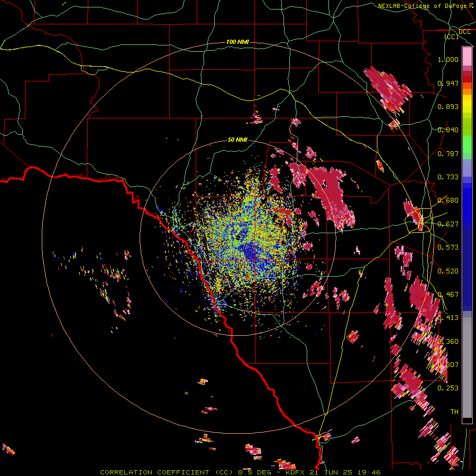Click the "TH" label at scale bottom
This screenshot has height=476, width=476.
click(x=454, y=411)
